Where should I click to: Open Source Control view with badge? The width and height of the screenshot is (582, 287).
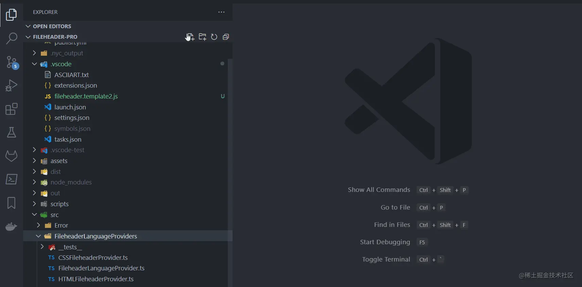coord(12,62)
